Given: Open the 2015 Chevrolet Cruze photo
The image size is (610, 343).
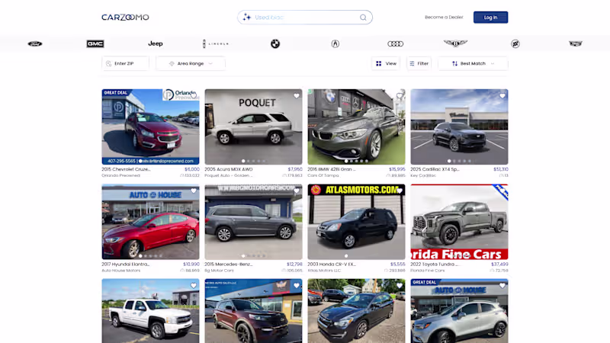Looking at the screenshot, I should point(150,127).
